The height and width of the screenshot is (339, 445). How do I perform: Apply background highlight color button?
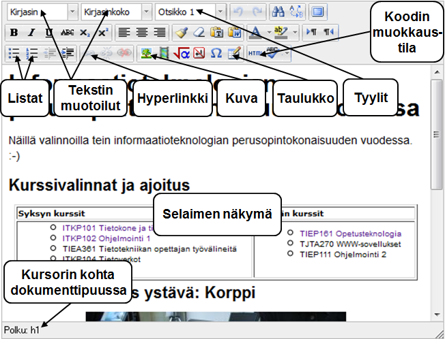tap(281, 33)
